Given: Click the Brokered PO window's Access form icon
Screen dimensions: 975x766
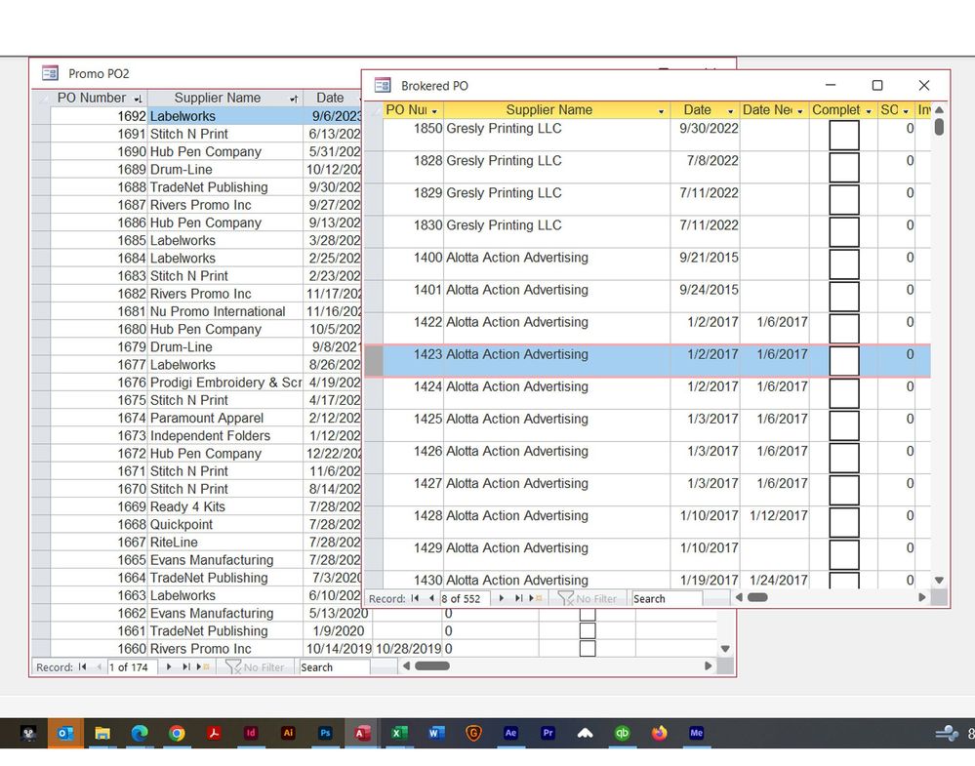Looking at the screenshot, I should (380, 86).
